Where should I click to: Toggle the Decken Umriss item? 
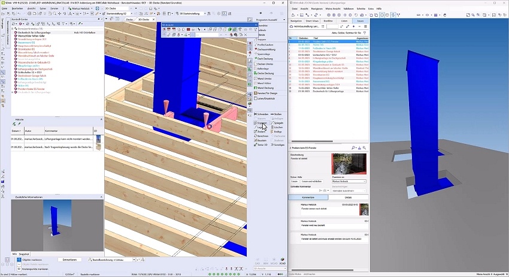265,64
